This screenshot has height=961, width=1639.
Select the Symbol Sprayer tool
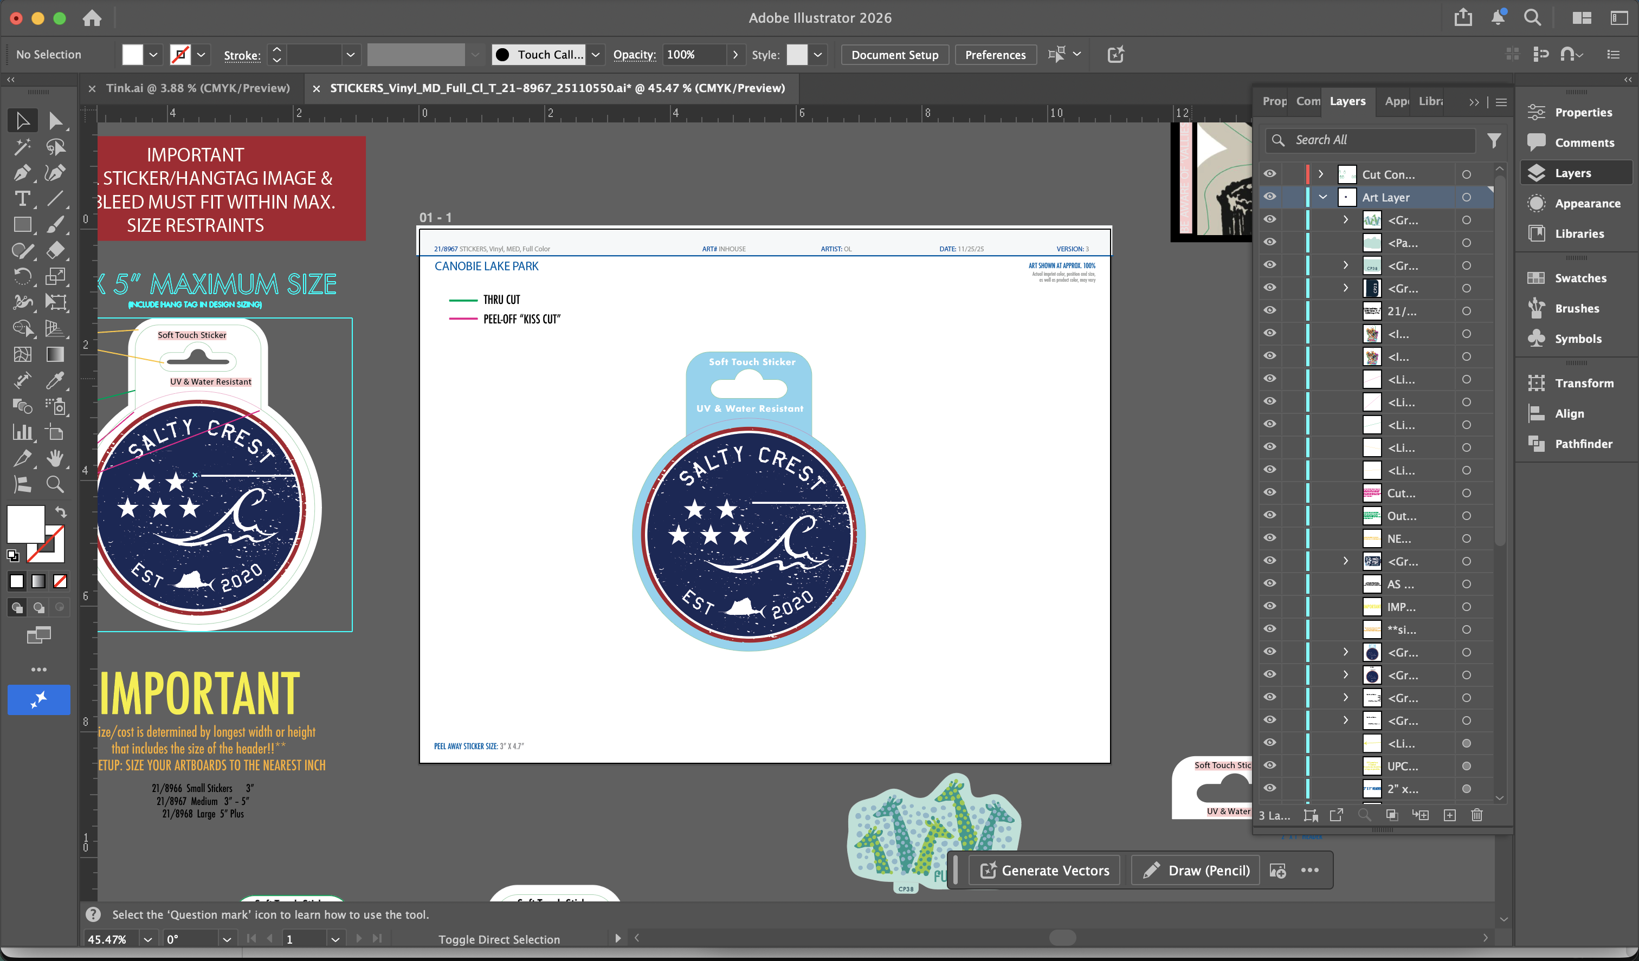pos(55,406)
